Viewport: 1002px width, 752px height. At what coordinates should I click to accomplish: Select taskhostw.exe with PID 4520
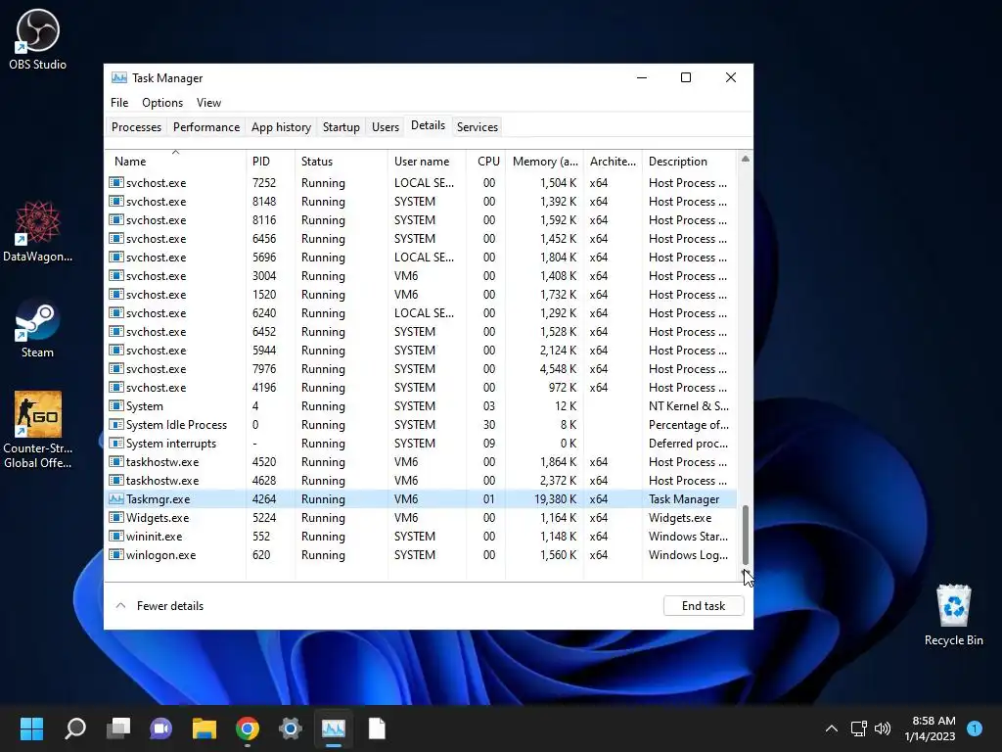coord(421,462)
